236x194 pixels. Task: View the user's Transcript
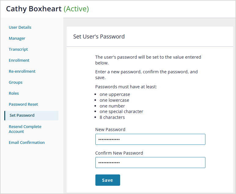coord(18,49)
